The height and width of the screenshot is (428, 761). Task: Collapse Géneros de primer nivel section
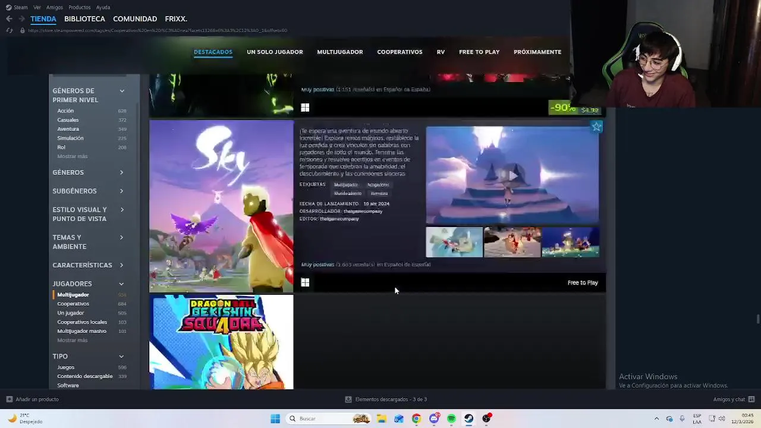[x=89, y=95]
